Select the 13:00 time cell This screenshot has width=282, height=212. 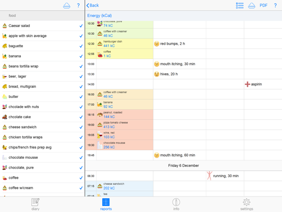91,64
